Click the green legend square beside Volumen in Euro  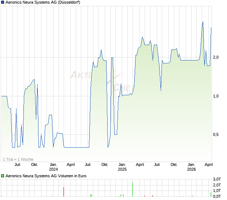3,176
